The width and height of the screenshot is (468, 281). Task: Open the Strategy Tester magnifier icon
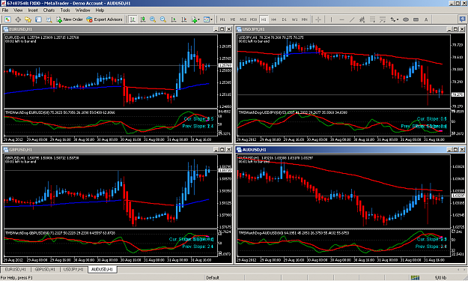coord(49,19)
